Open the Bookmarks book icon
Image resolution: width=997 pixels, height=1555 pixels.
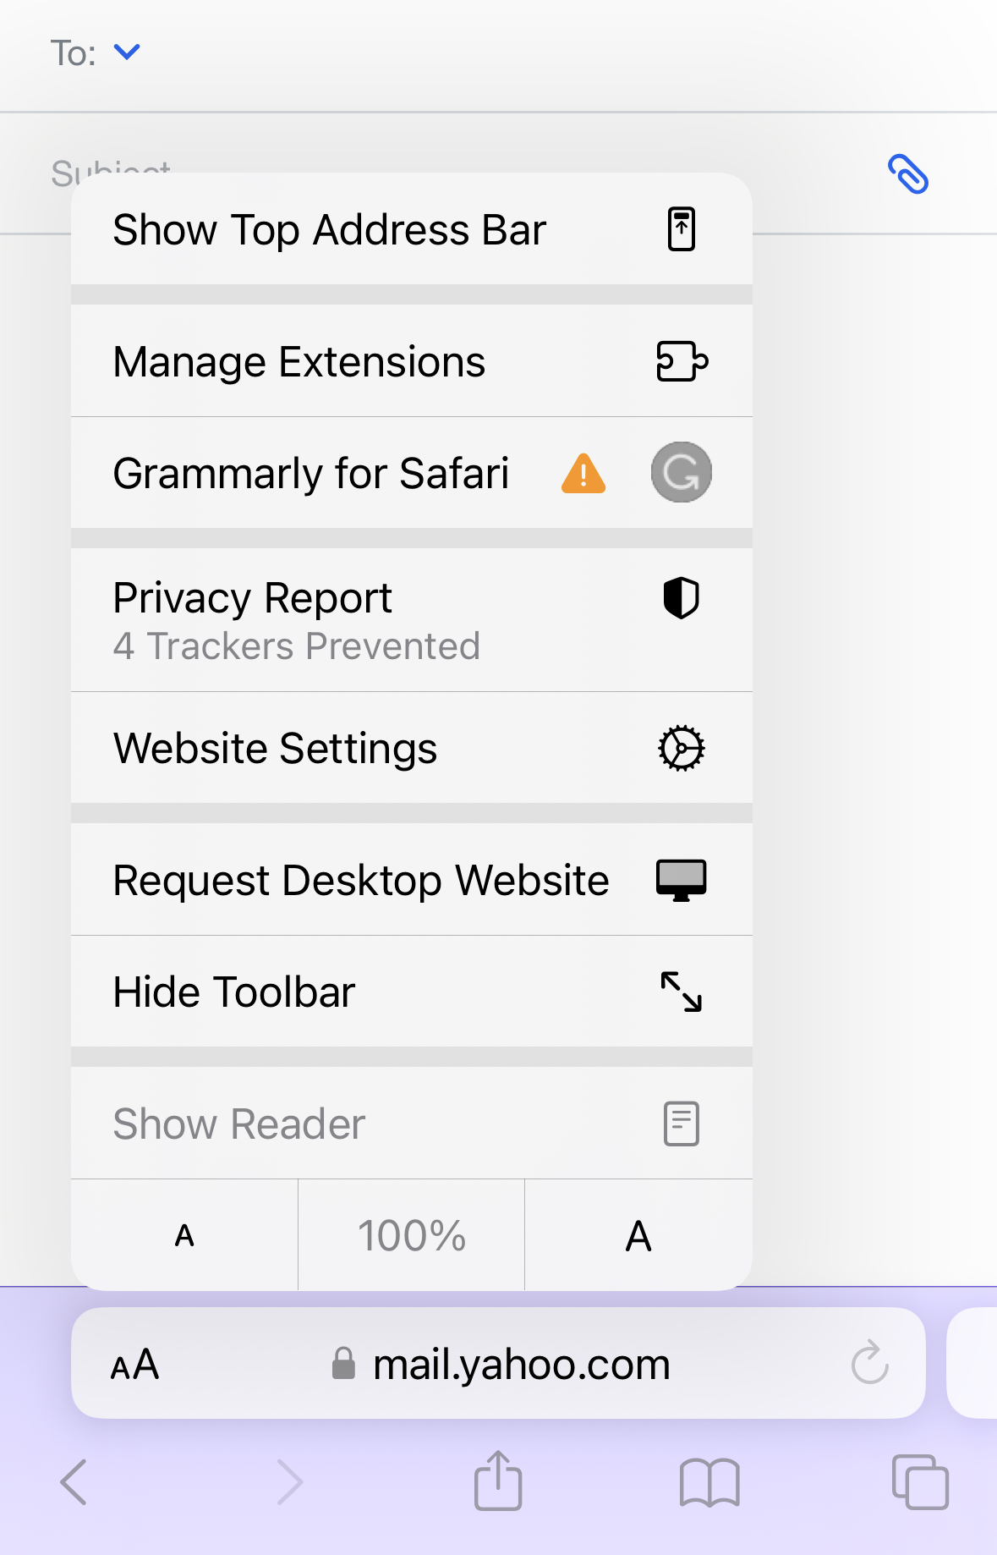[x=709, y=1482]
